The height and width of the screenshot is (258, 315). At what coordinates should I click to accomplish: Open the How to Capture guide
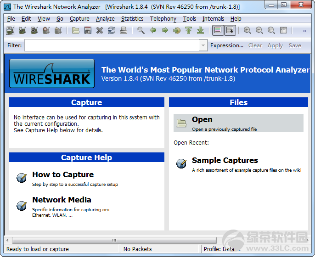63,174
